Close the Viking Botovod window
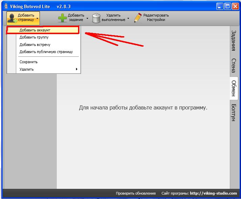Viewport: 241px width, 199px height. [x=235, y=6]
